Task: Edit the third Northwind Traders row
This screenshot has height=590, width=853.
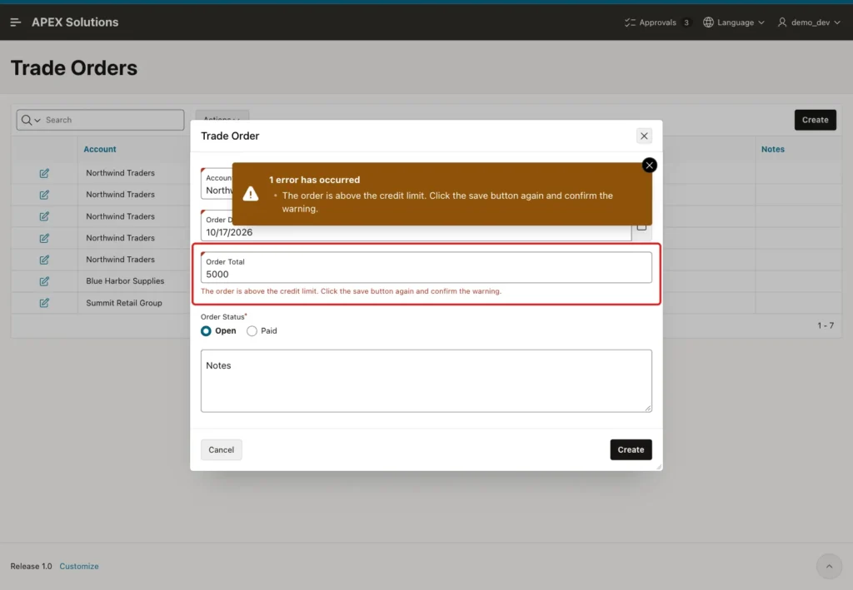Action: pyautogui.click(x=44, y=216)
